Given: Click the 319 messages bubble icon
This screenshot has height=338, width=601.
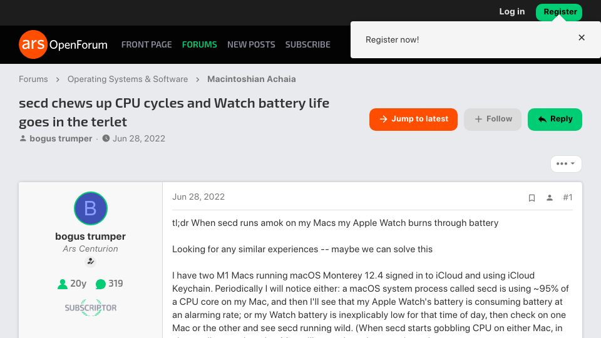Looking at the screenshot, I should pos(100,284).
